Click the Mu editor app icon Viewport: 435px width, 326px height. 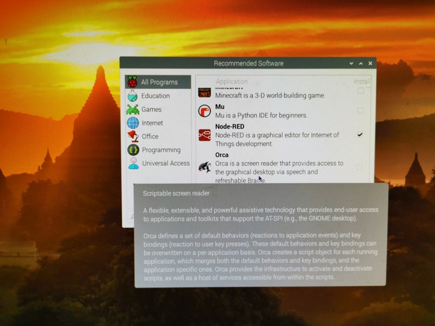[204, 111]
